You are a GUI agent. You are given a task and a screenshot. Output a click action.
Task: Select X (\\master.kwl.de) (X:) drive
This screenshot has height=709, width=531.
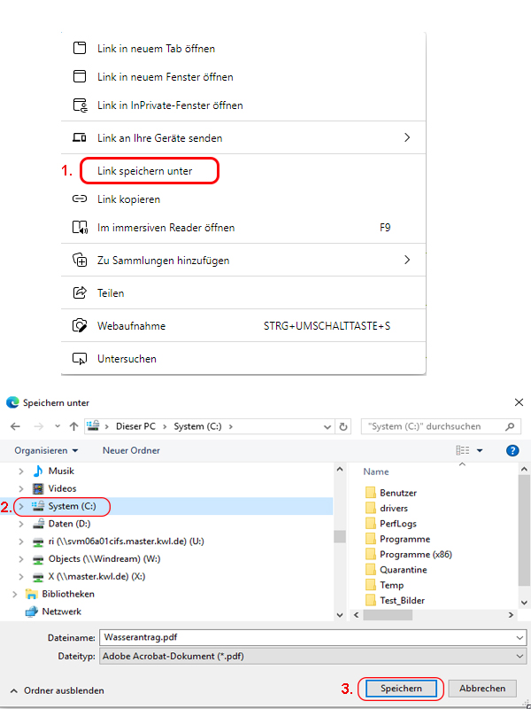(x=96, y=577)
